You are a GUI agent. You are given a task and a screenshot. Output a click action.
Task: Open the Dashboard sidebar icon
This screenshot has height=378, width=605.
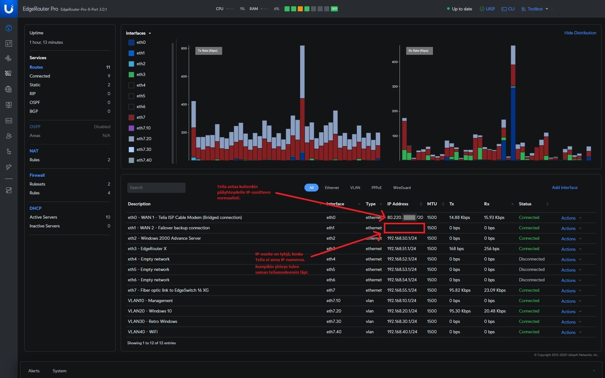[9, 28]
